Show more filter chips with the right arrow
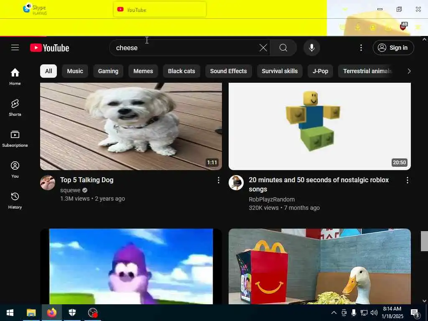 (409, 71)
